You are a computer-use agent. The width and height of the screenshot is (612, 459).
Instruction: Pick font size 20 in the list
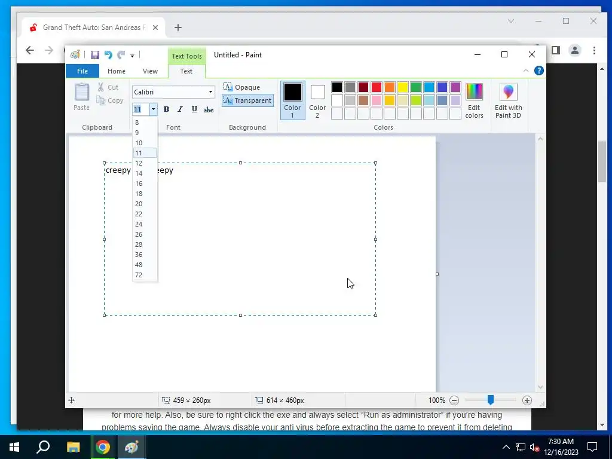tap(145, 204)
